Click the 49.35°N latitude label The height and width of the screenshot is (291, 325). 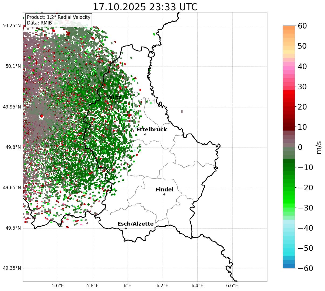click(12, 268)
